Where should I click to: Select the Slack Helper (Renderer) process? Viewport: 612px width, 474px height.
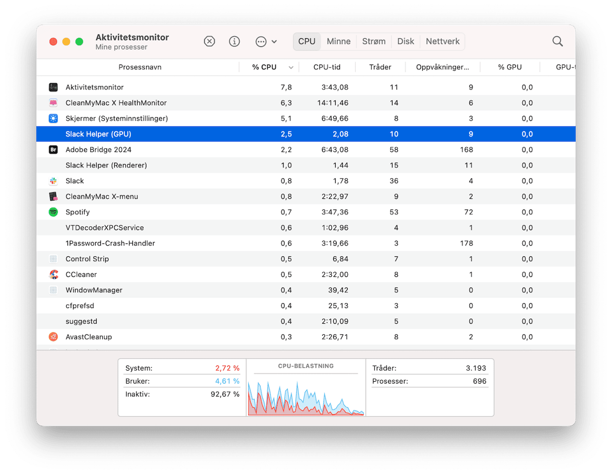[306, 165]
